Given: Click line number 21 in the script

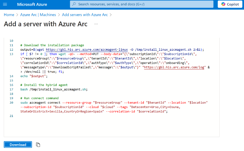Looking at the screenshot, I should (x=11, y=116).
